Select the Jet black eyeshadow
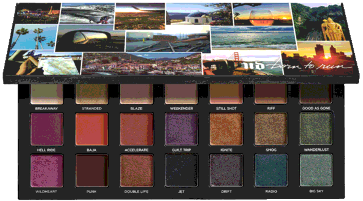The width and height of the screenshot is (363, 201). (x=181, y=171)
